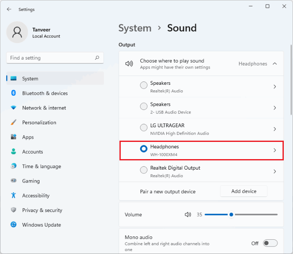Open Bluetooth & devices settings

pyautogui.click(x=55, y=93)
